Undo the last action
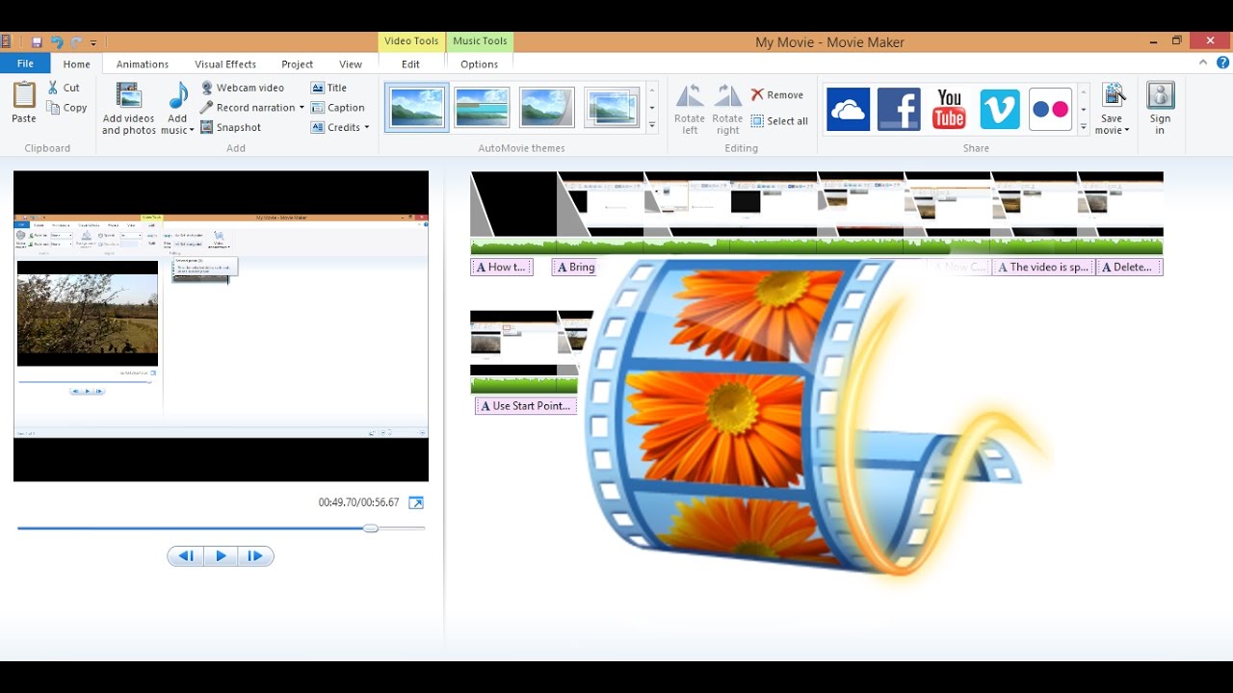This screenshot has width=1233, height=693. pyautogui.click(x=57, y=42)
